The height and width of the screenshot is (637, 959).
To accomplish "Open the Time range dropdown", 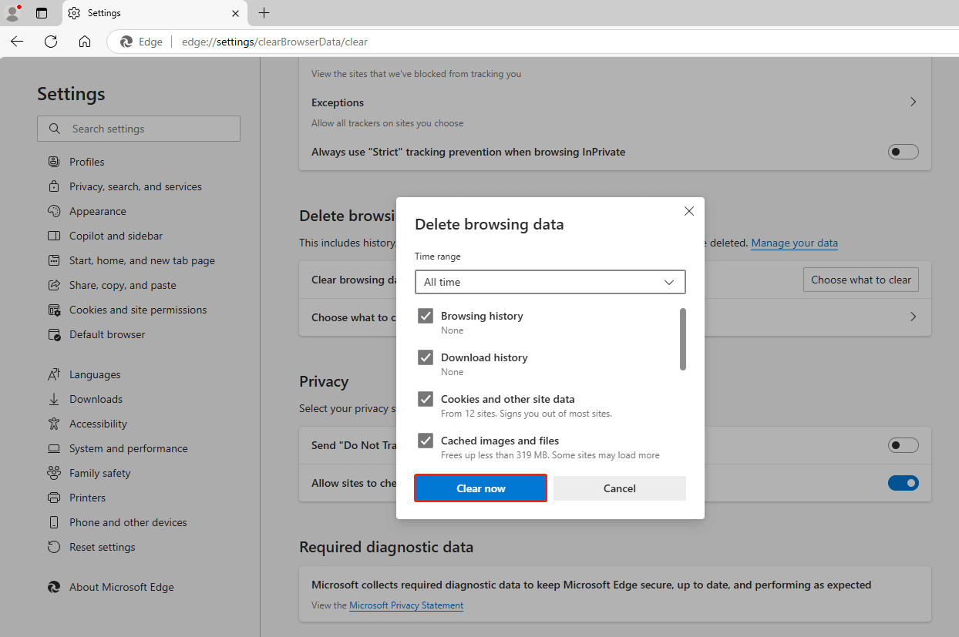I will point(550,282).
